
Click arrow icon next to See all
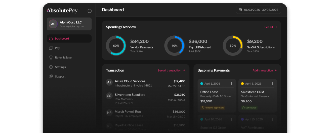click(x=276, y=27)
